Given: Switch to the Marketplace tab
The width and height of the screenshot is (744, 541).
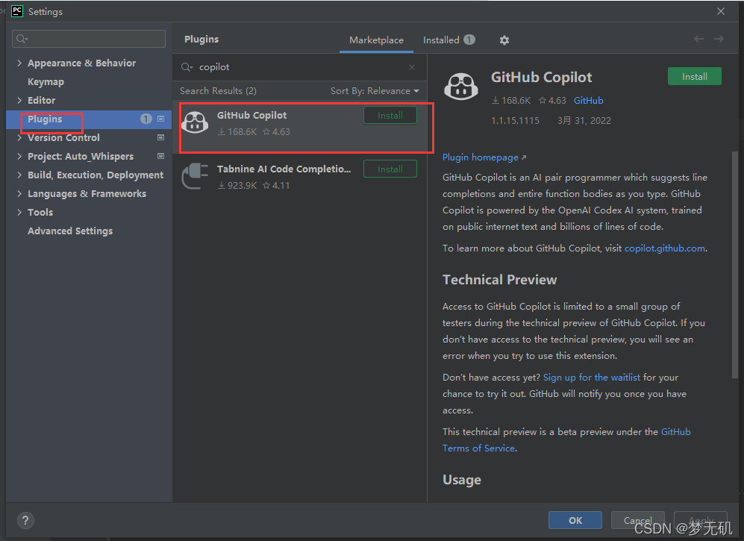Looking at the screenshot, I should click(x=376, y=40).
